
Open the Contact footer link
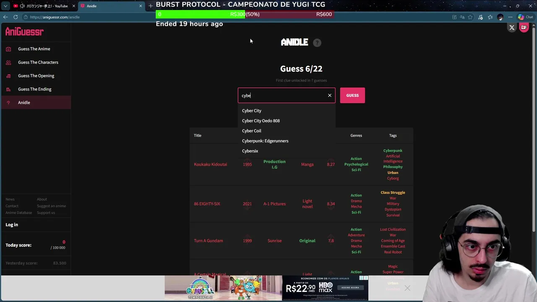point(12,206)
